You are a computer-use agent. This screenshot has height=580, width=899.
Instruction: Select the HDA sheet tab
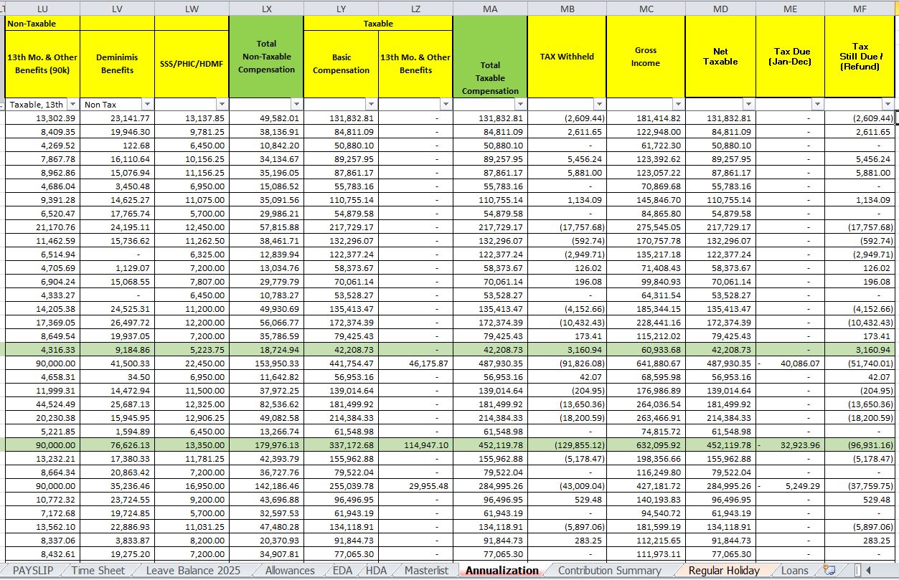(x=377, y=571)
